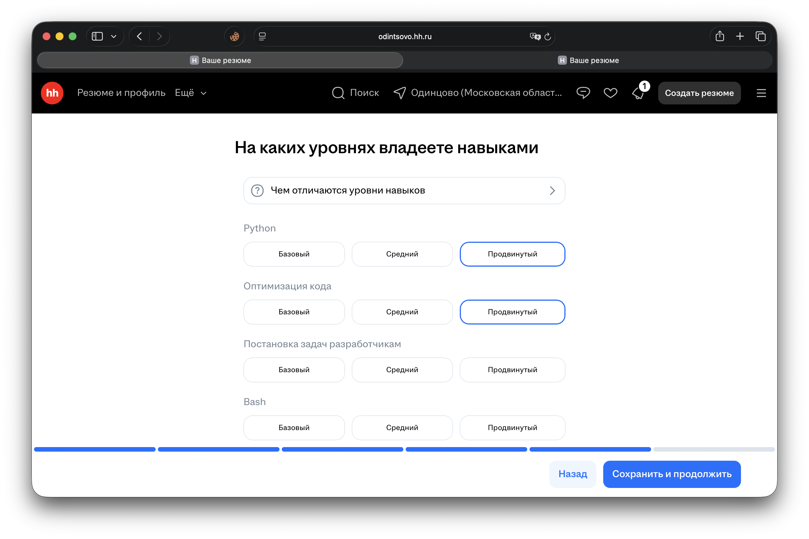809x539 pixels.
Task: Click the odintsovo.hh.ru address bar
Action: click(x=404, y=36)
